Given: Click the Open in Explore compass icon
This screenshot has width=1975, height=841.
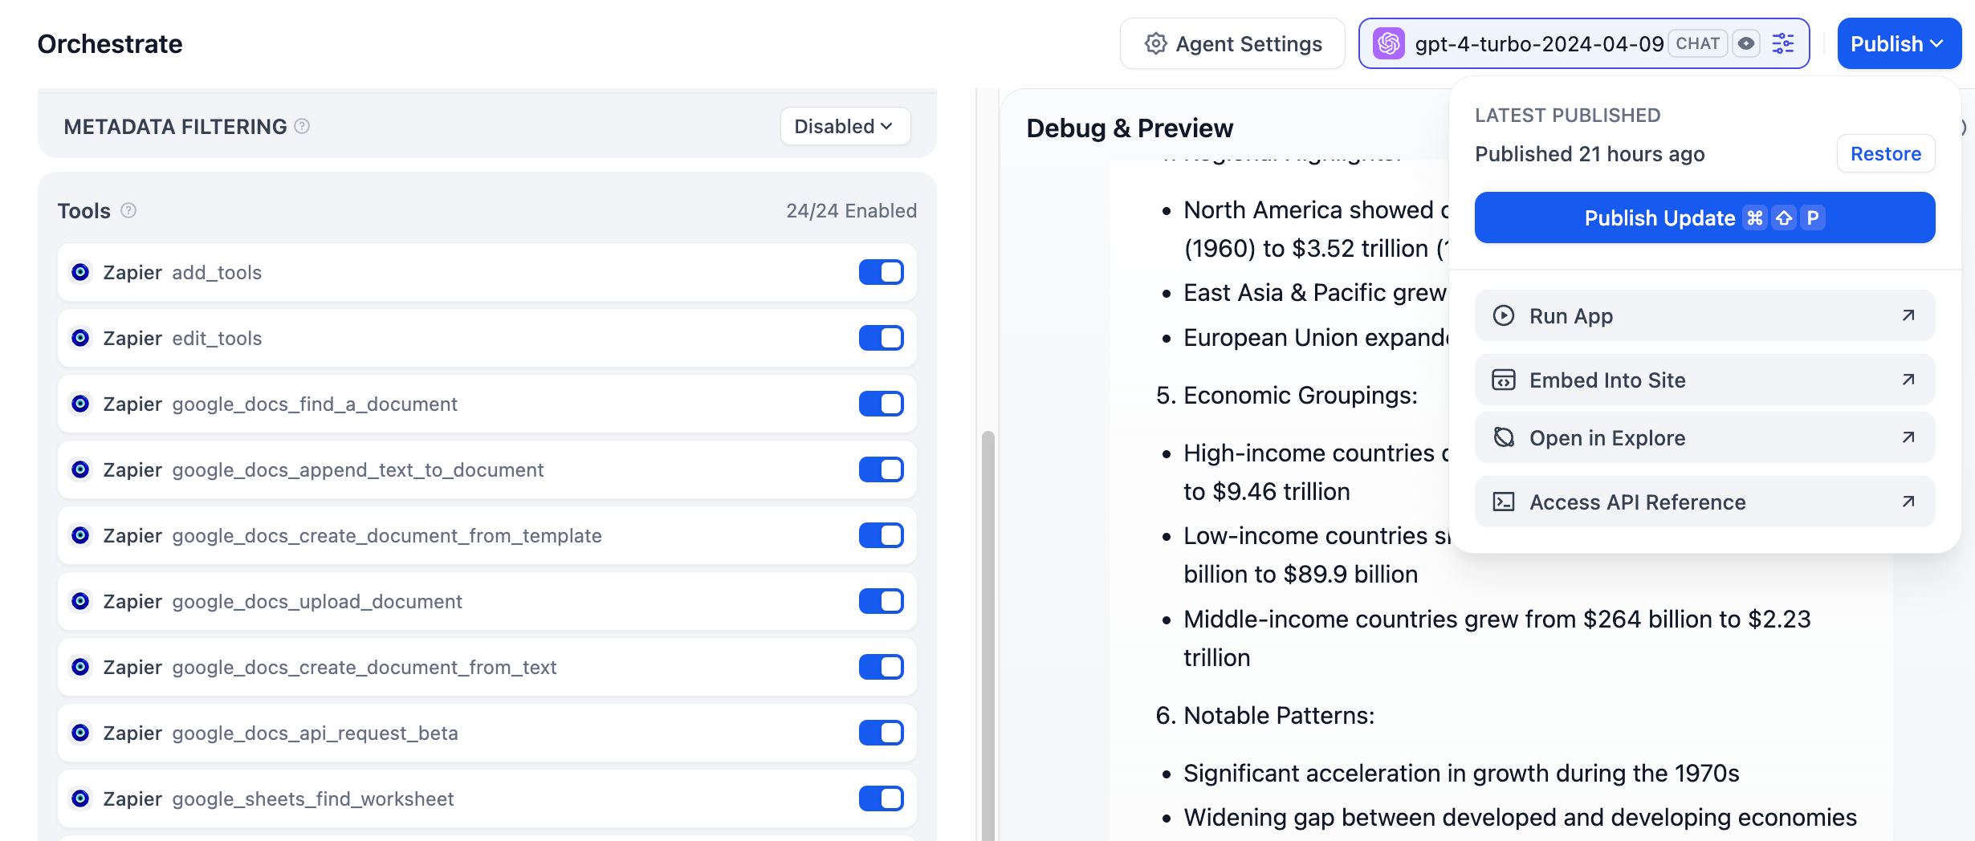Looking at the screenshot, I should [x=1503, y=437].
